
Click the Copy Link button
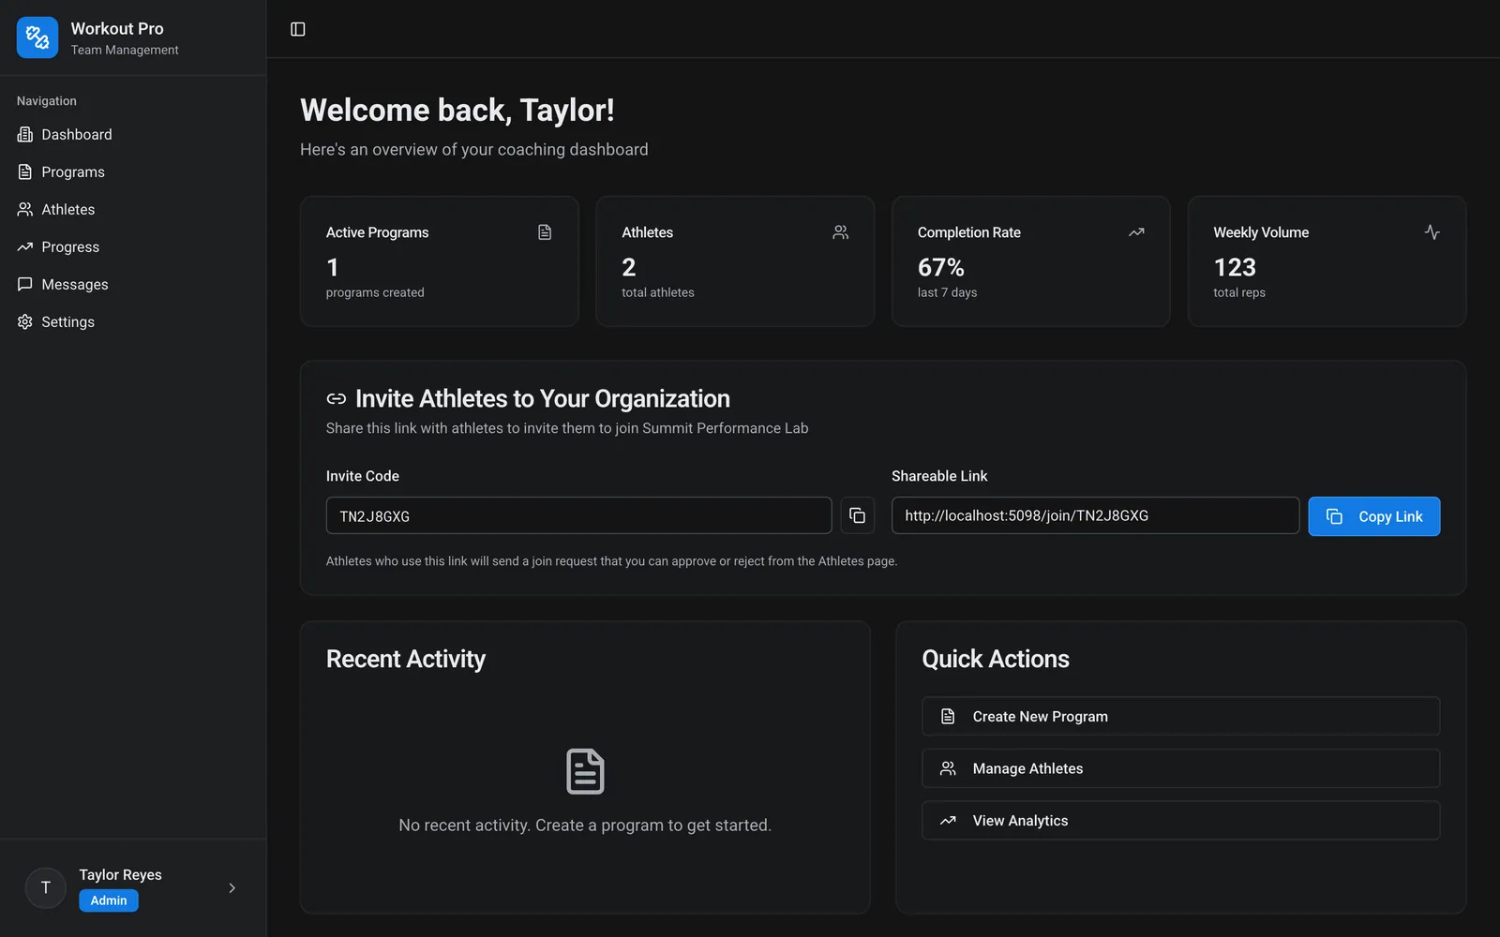(x=1374, y=516)
